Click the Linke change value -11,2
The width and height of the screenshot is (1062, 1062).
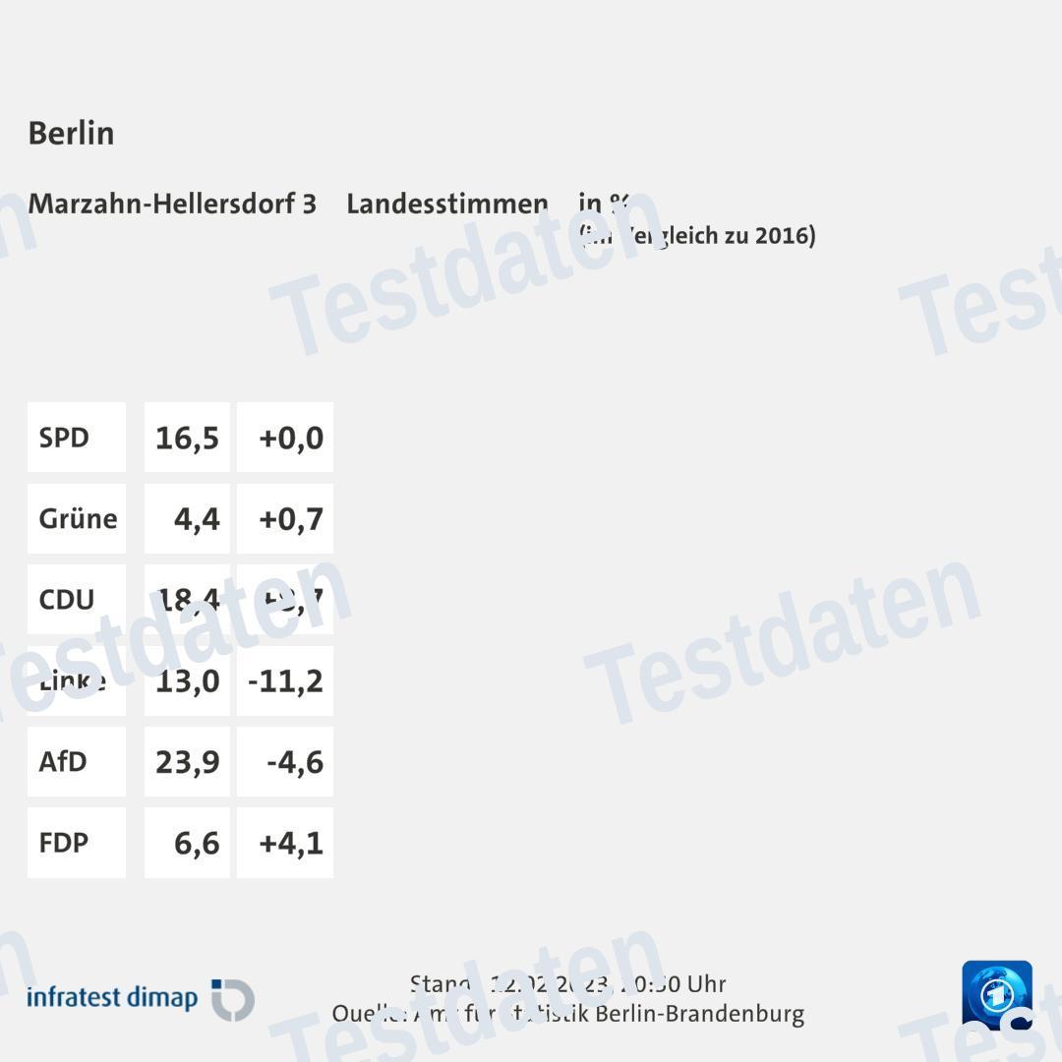(285, 680)
